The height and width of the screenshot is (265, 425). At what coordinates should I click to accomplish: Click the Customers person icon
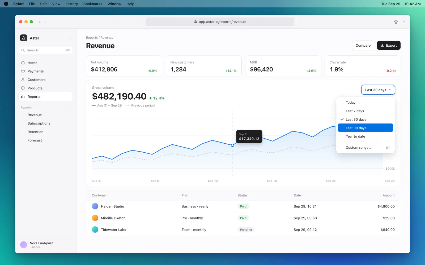point(23,80)
